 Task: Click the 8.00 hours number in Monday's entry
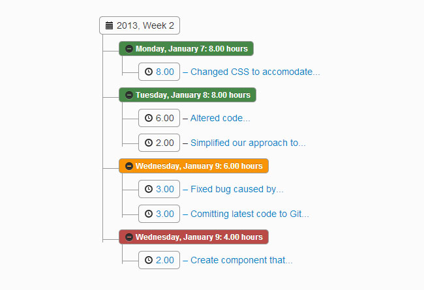pyautogui.click(x=165, y=72)
